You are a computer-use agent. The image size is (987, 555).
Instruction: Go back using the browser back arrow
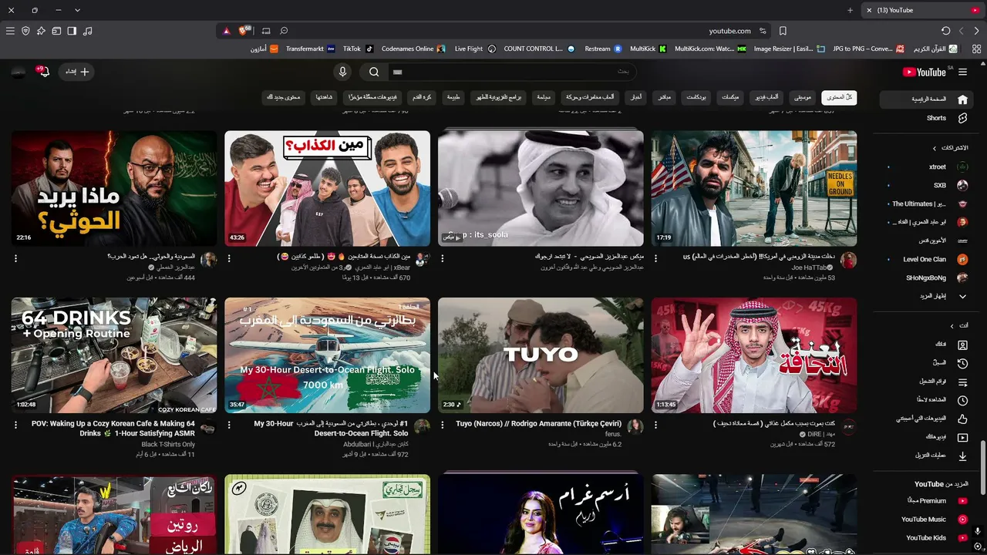click(x=976, y=31)
